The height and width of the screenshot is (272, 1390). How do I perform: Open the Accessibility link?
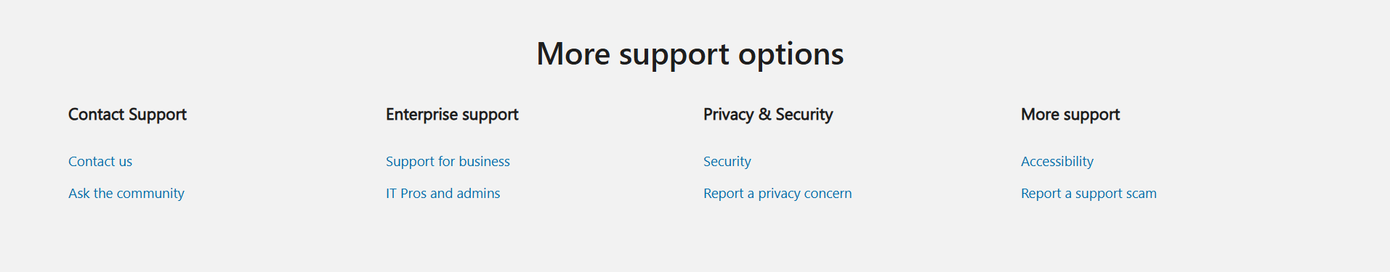(1056, 162)
